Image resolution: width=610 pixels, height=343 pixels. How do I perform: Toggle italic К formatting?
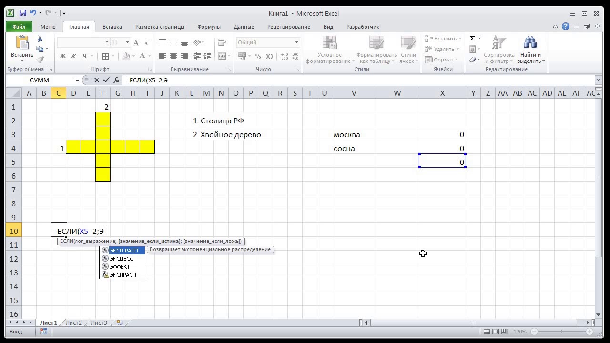(x=74, y=56)
